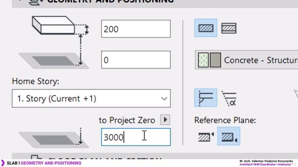Open the Home Story dropdown list
This screenshot has height=167, width=298.
click(x=91, y=98)
